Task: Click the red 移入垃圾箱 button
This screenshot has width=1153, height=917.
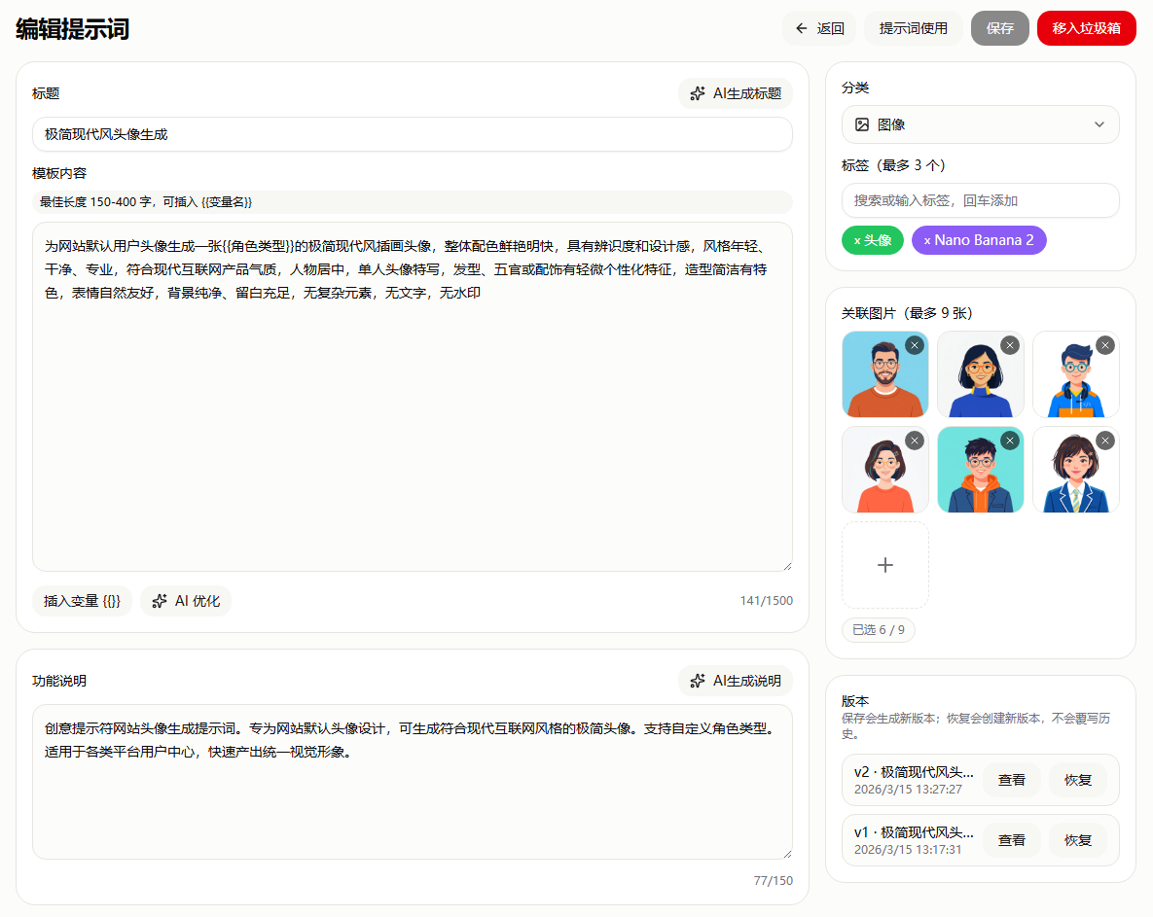Action: (1086, 28)
